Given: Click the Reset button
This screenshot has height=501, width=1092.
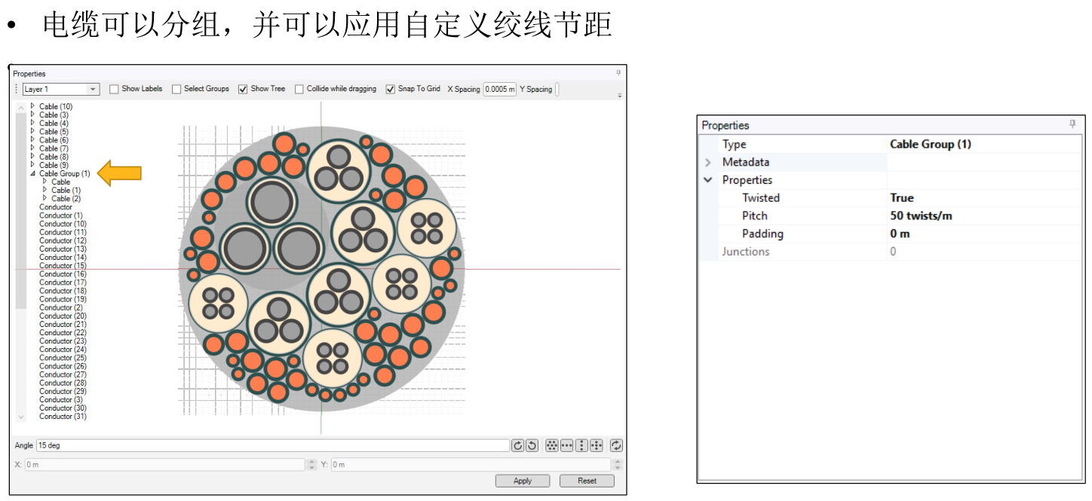Looking at the screenshot, I should pos(587,481).
